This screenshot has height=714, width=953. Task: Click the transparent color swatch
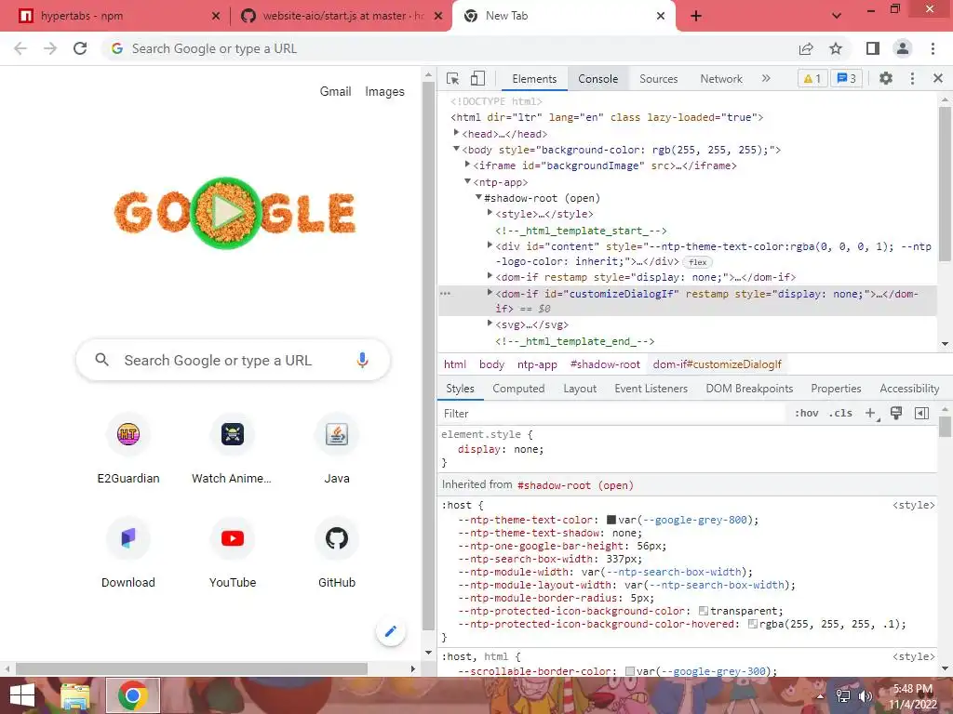pos(704,611)
